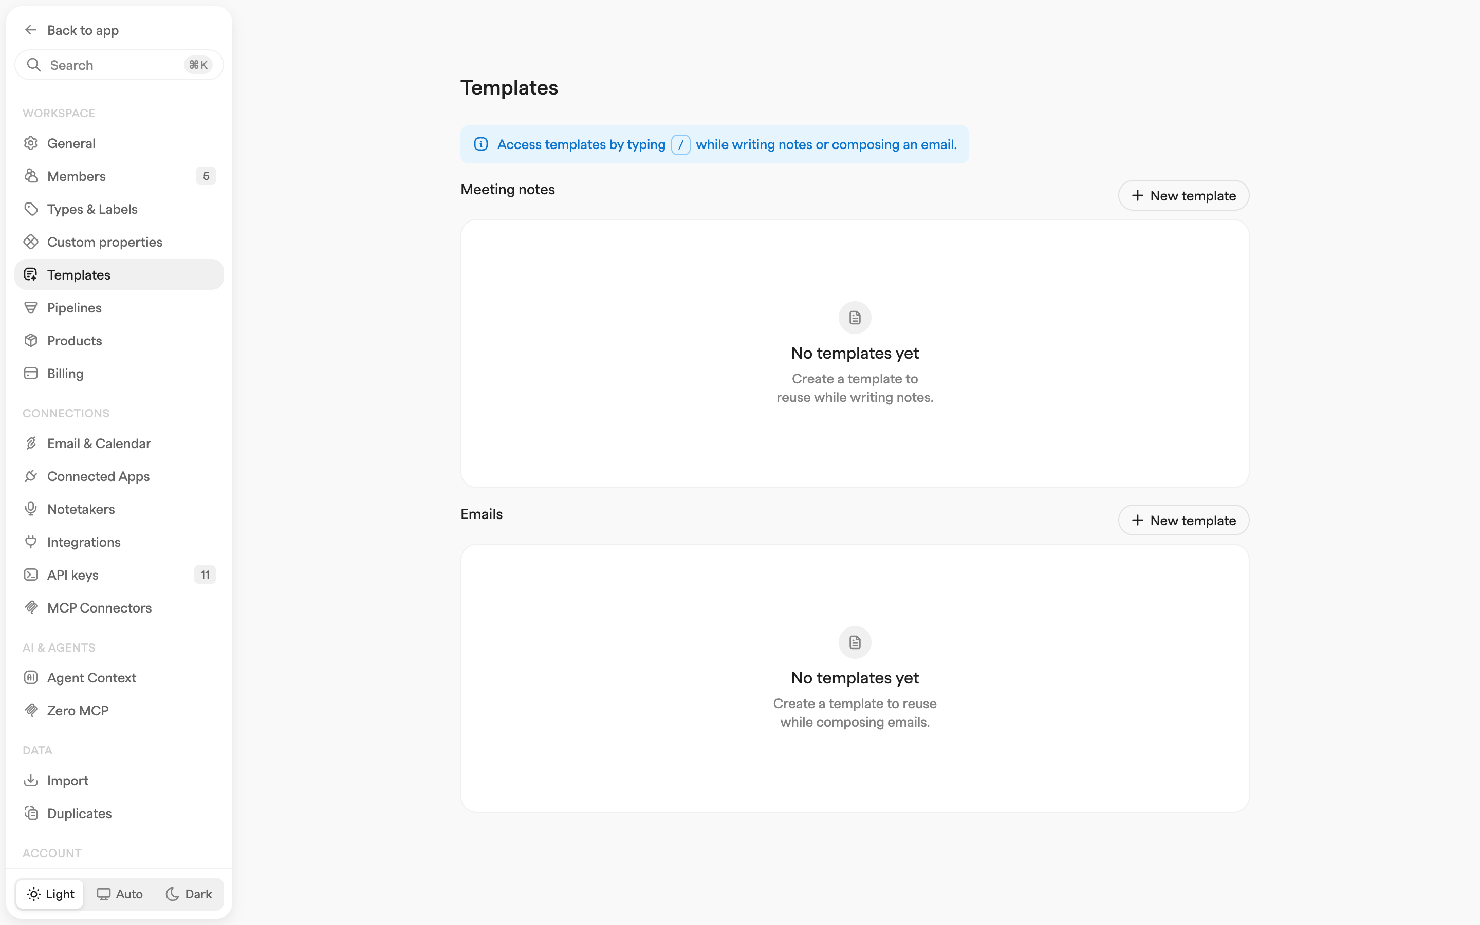Switch to Auto theme
1480x925 pixels.
click(x=120, y=894)
